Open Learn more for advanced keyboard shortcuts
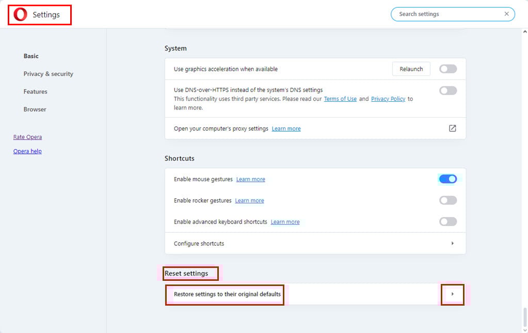This screenshot has height=333, width=528. click(x=285, y=221)
